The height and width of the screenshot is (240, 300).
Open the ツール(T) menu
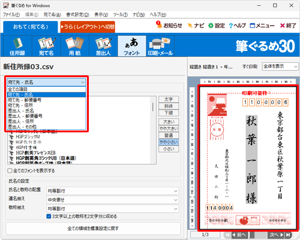[121, 14]
